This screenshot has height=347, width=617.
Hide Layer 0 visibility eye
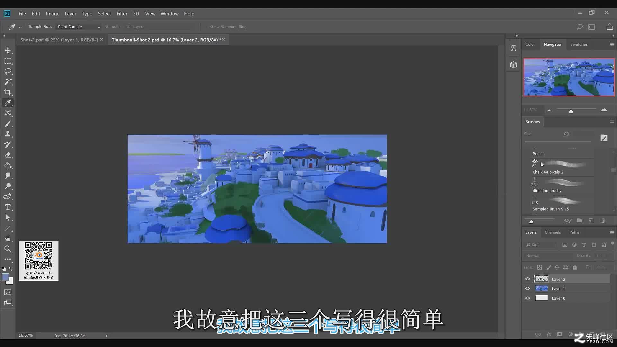coord(527,298)
